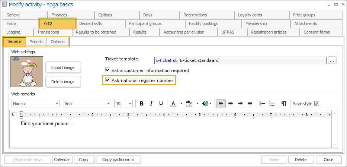Center align the web remarks text
Screen dimensions: 347x167
tap(231, 104)
